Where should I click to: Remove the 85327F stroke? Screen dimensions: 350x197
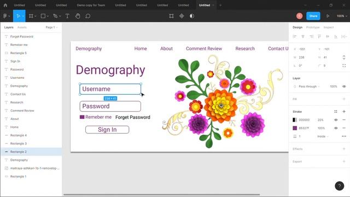pyautogui.click(x=344, y=128)
